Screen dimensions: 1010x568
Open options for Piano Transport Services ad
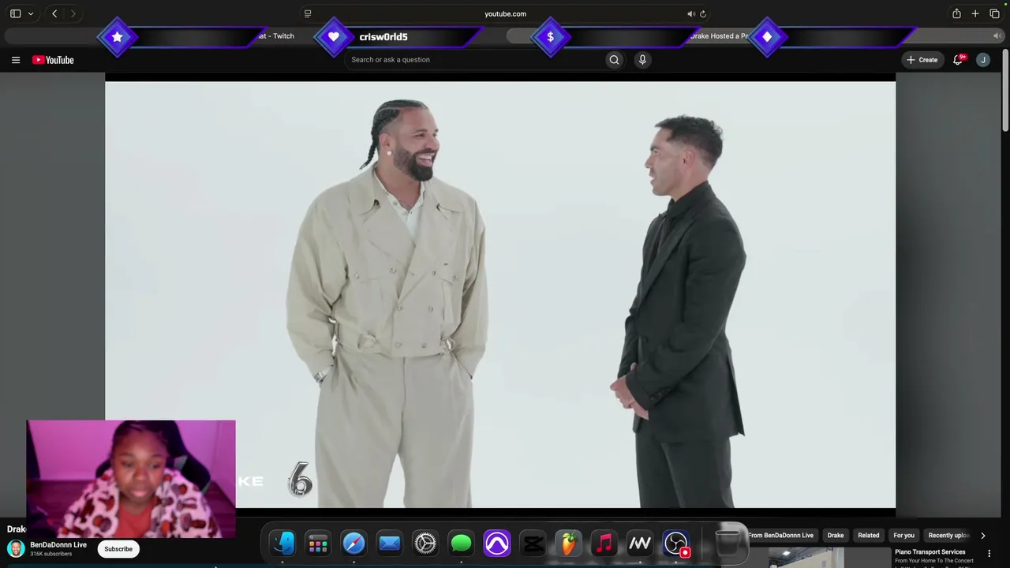click(x=989, y=554)
